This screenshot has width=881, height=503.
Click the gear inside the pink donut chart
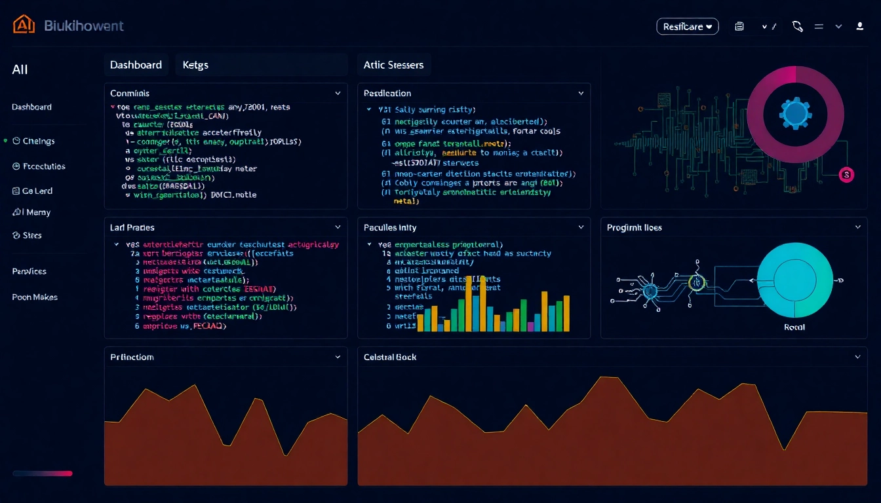pyautogui.click(x=795, y=114)
